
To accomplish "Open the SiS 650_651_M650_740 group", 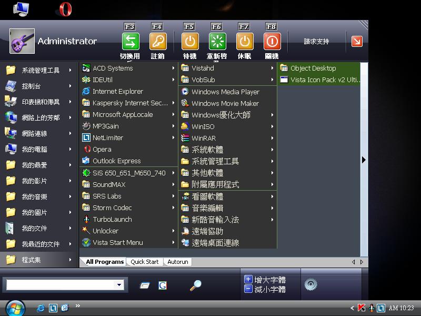I will (129, 173).
